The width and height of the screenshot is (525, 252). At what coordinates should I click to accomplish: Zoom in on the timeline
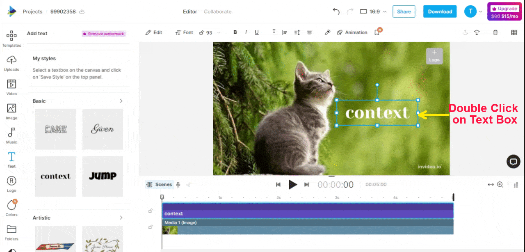pyautogui.click(x=500, y=185)
